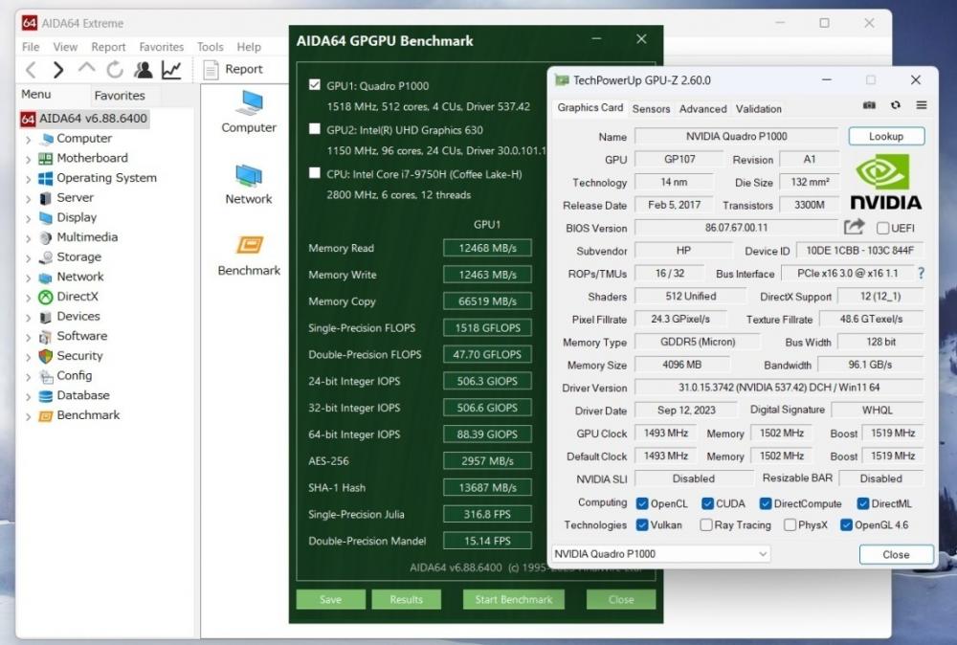The width and height of the screenshot is (957, 645).
Task: Toggle the OpenCL checkbox
Action: (642, 503)
